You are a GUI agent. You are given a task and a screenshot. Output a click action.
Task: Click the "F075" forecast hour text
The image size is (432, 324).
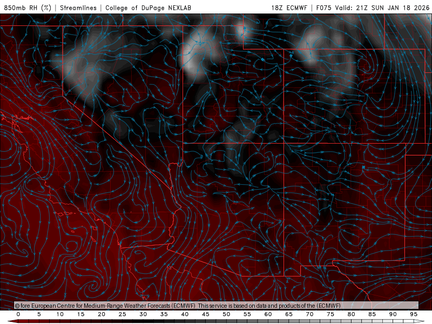323,8
